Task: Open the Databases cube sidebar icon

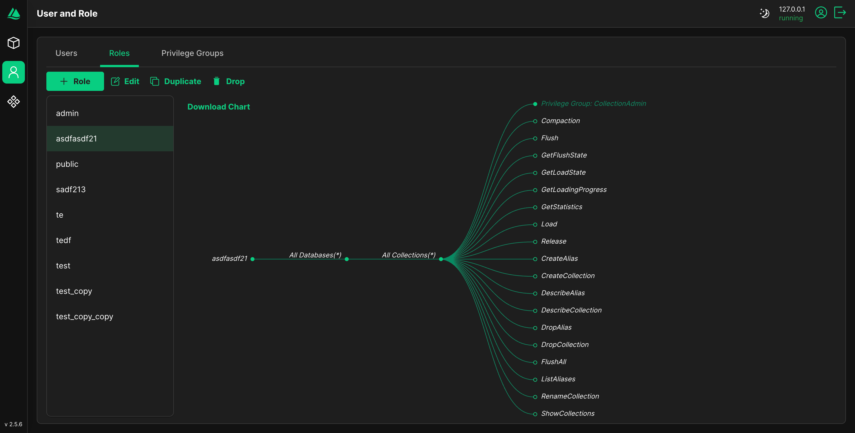Action: point(14,43)
